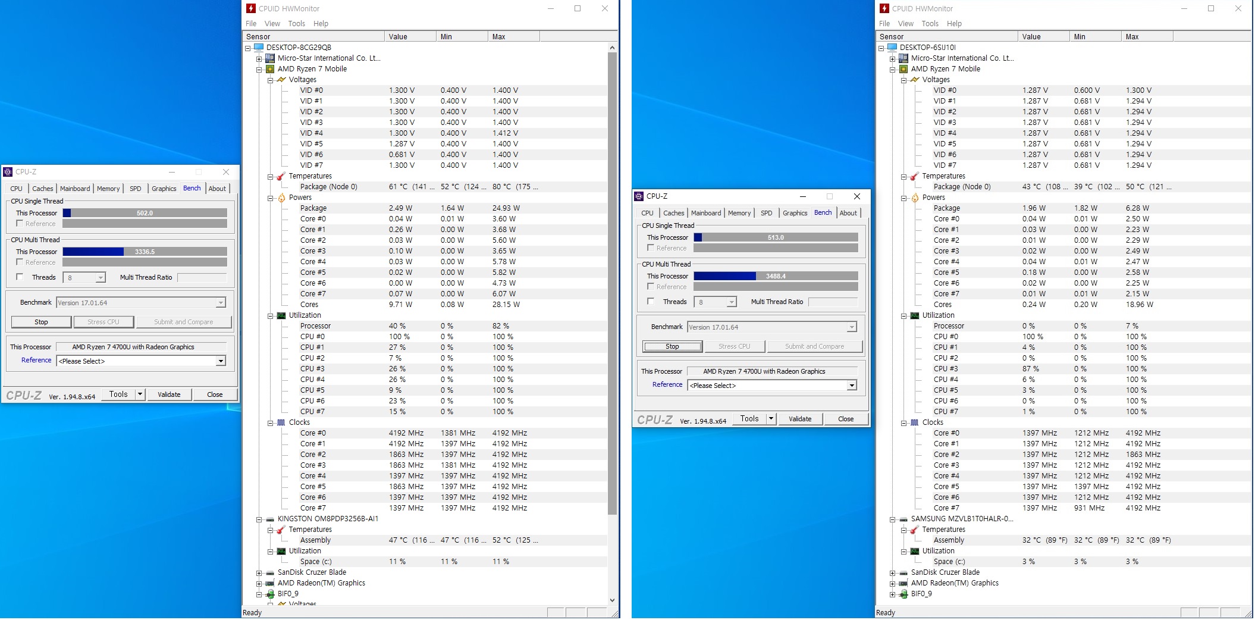Click the SAMSUNG MZVLB1T0HALR drive icon
The image size is (1255, 620).
(x=903, y=519)
